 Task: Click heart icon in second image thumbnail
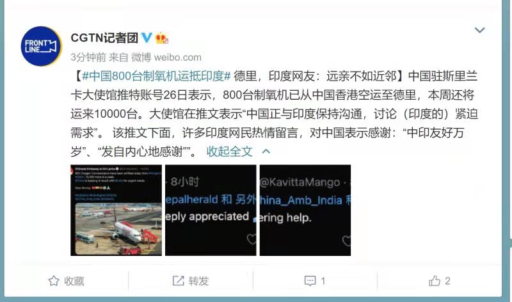[252, 239]
